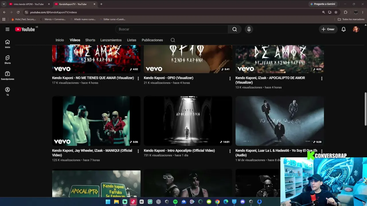Image resolution: width=367 pixels, height=206 pixels.
Task: Open the YouTube account avatar menu
Action: point(356,29)
